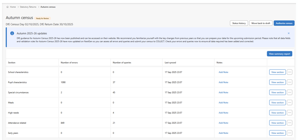Open more options for High needs row
298x140 pixels.
pos(290,113)
